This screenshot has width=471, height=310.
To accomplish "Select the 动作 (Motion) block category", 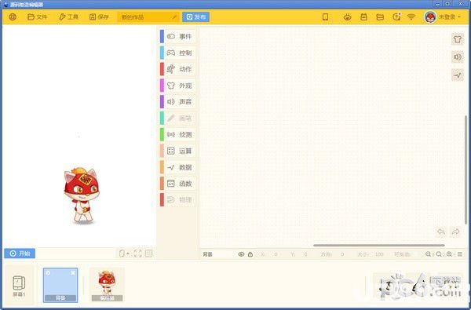I will point(178,69).
